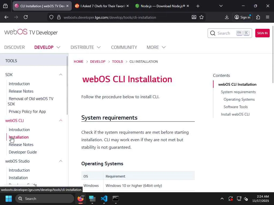Click the page vertical scrollbar

pos(273,54)
